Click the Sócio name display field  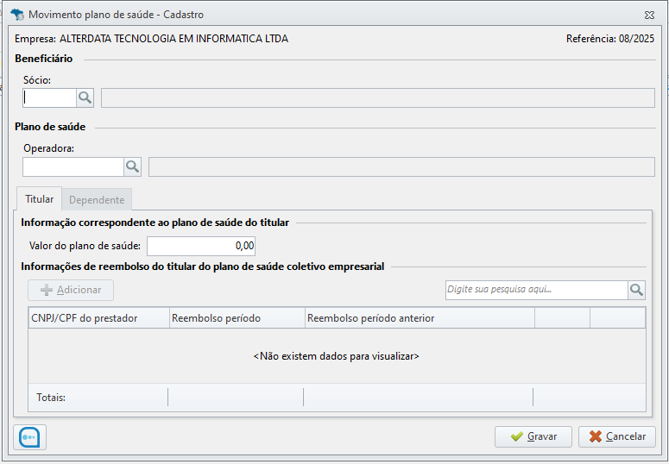pyautogui.click(x=377, y=98)
